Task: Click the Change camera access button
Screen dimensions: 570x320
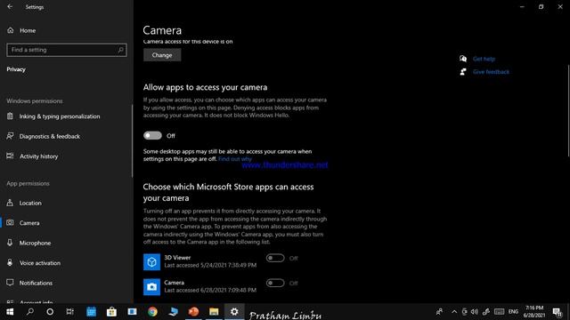Action: click(x=162, y=55)
